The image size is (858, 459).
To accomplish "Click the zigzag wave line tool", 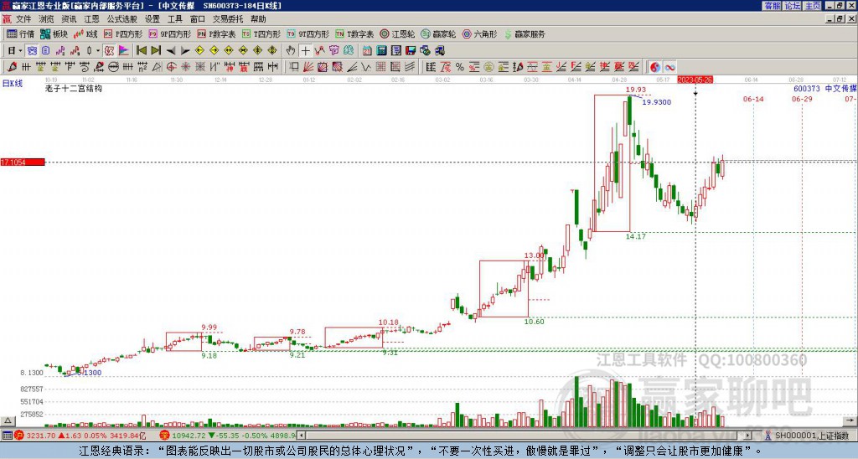I will coord(366,67).
